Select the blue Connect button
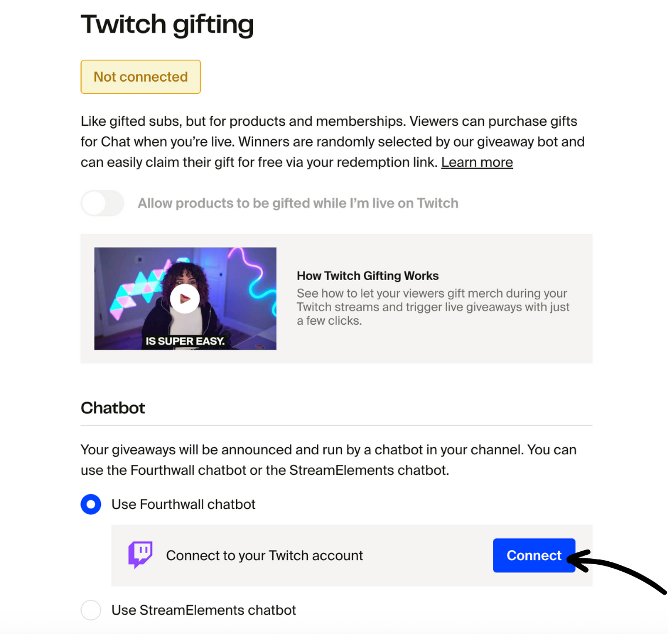Viewport: 668px width, 634px height. [534, 555]
